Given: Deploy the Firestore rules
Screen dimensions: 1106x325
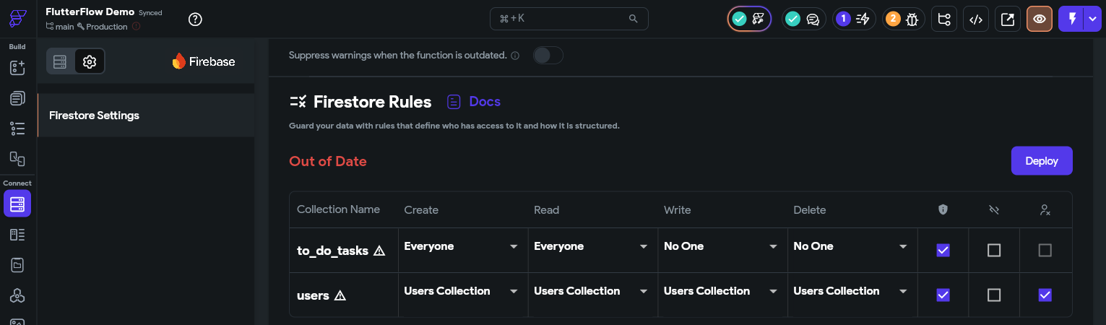Looking at the screenshot, I should click(x=1042, y=161).
